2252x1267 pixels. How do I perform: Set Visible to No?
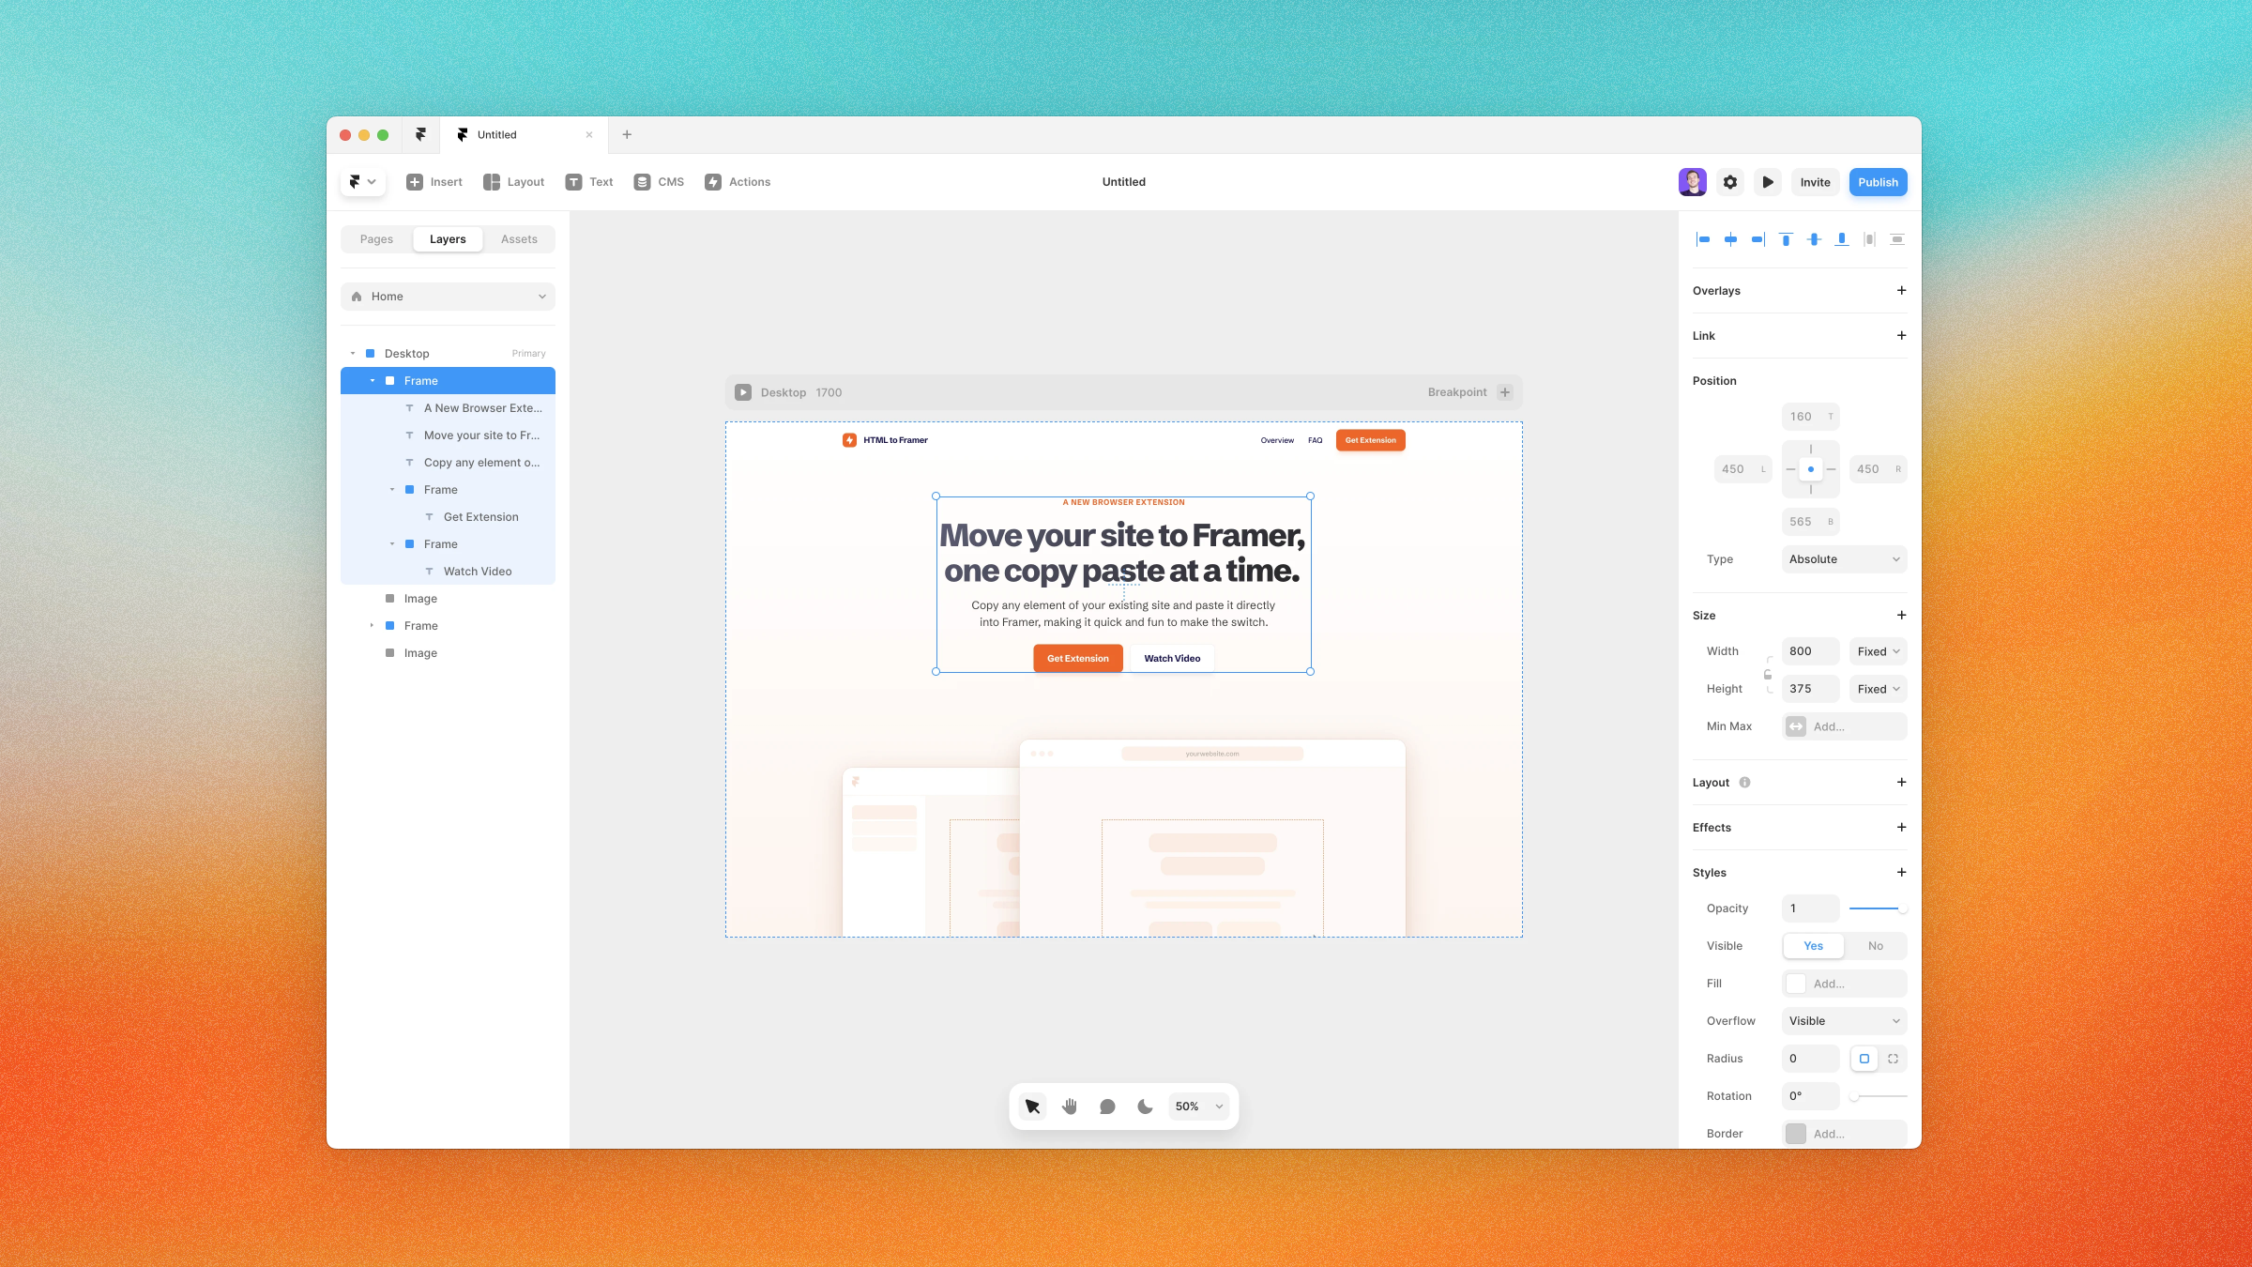pos(1875,946)
